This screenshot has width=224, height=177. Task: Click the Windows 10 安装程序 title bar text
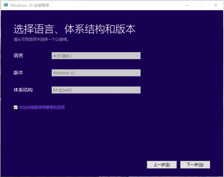tap(30, 5)
